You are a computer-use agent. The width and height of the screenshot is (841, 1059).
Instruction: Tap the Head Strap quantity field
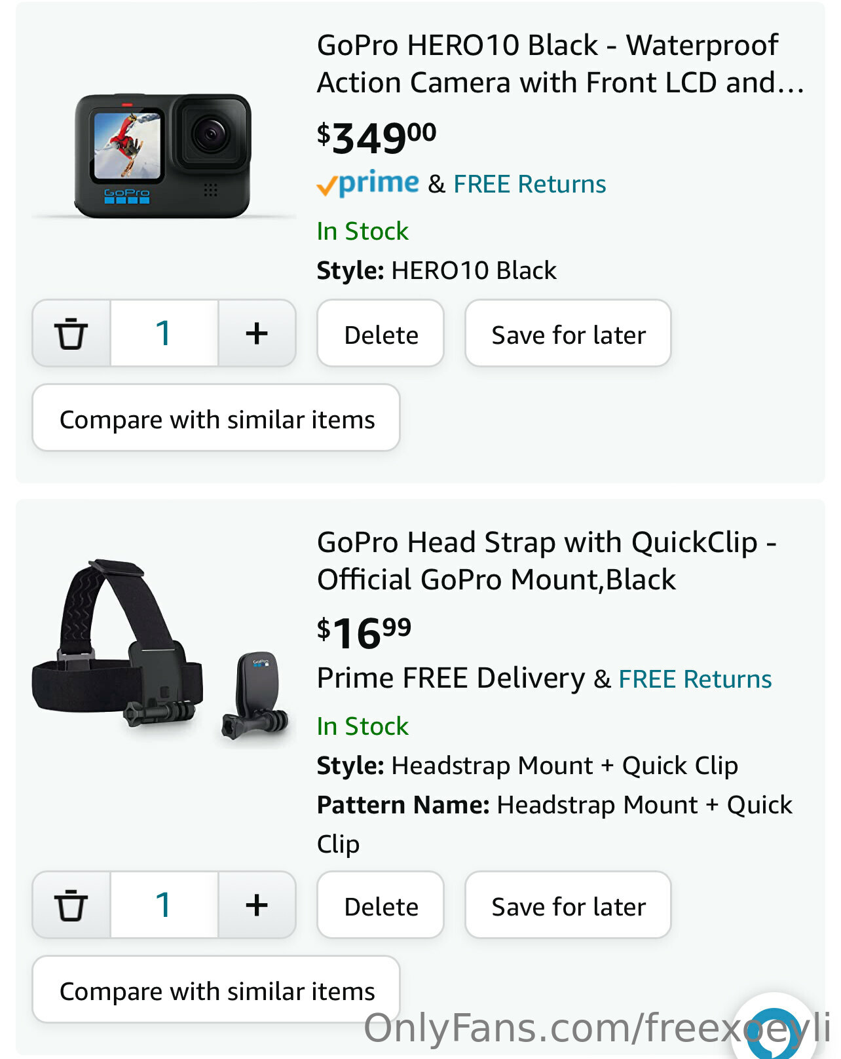tap(164, 905)
